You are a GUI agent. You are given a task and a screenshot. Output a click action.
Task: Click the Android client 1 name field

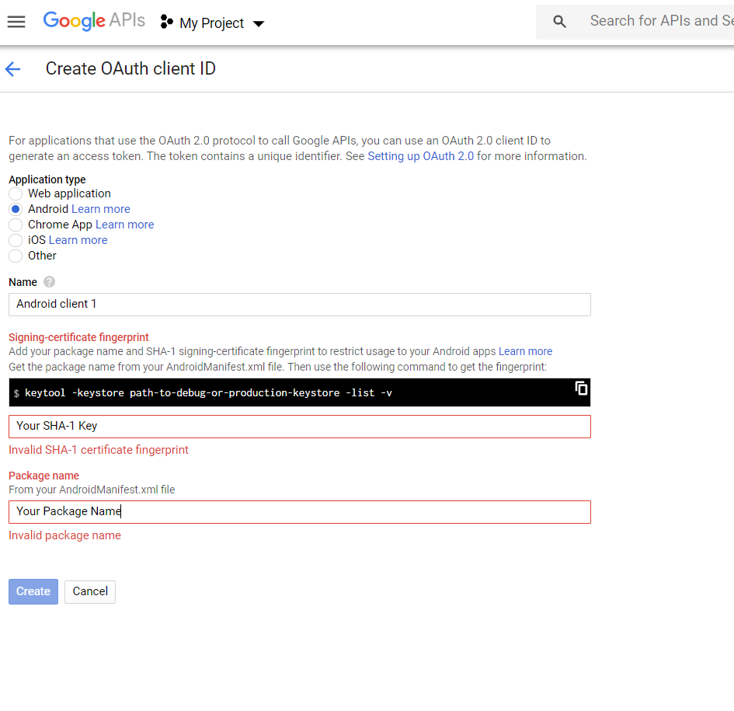[300, 305]
